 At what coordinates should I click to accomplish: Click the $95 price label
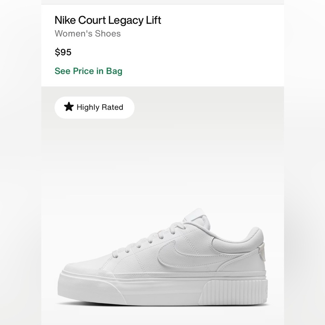(62, 52)
